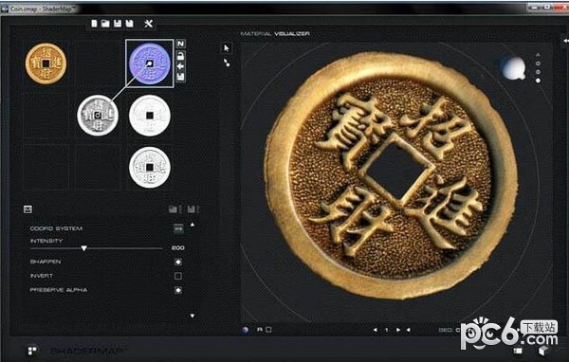Click the lock icon beside normal map
Screen dimensions: 569x362
tap(181, 56)
